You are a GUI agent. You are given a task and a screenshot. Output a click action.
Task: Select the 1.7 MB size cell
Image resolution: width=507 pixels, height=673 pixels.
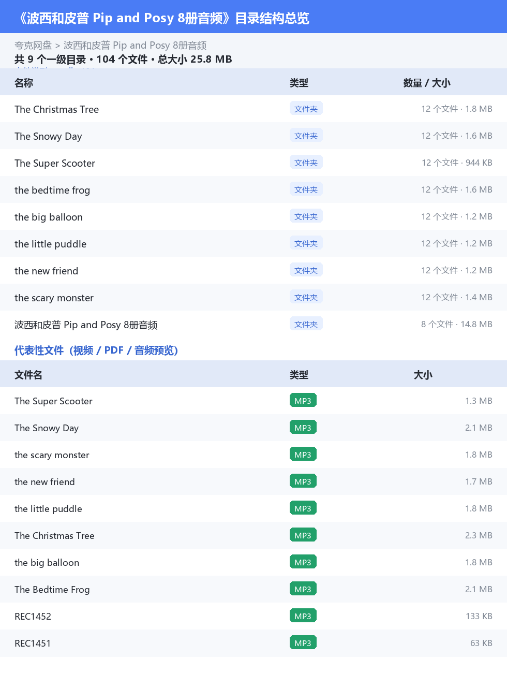(479, 481)
